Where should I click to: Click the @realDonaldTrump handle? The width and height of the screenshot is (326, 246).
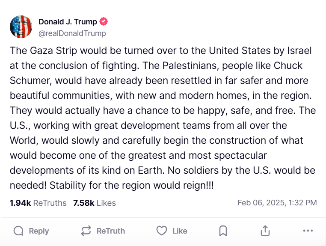[72, 33]
